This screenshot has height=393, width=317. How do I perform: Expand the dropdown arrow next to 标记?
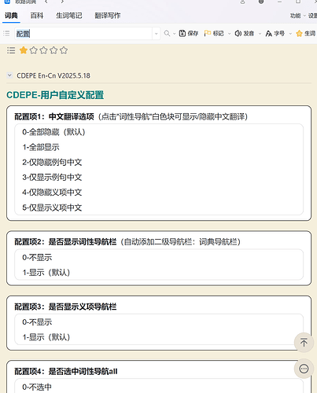(229, 34)
